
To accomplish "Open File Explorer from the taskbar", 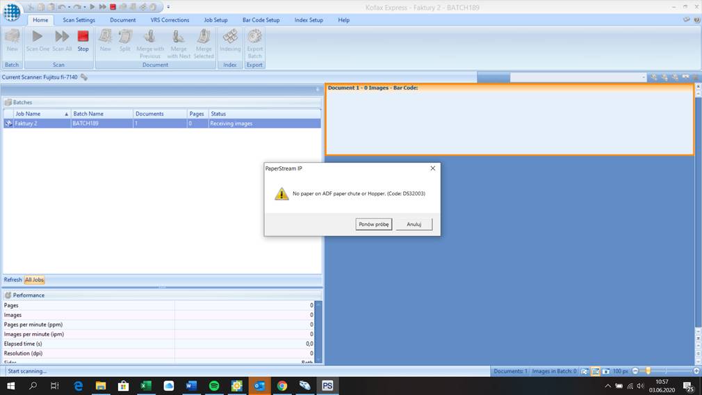I will pyautogui.click(x=101, y=385).
